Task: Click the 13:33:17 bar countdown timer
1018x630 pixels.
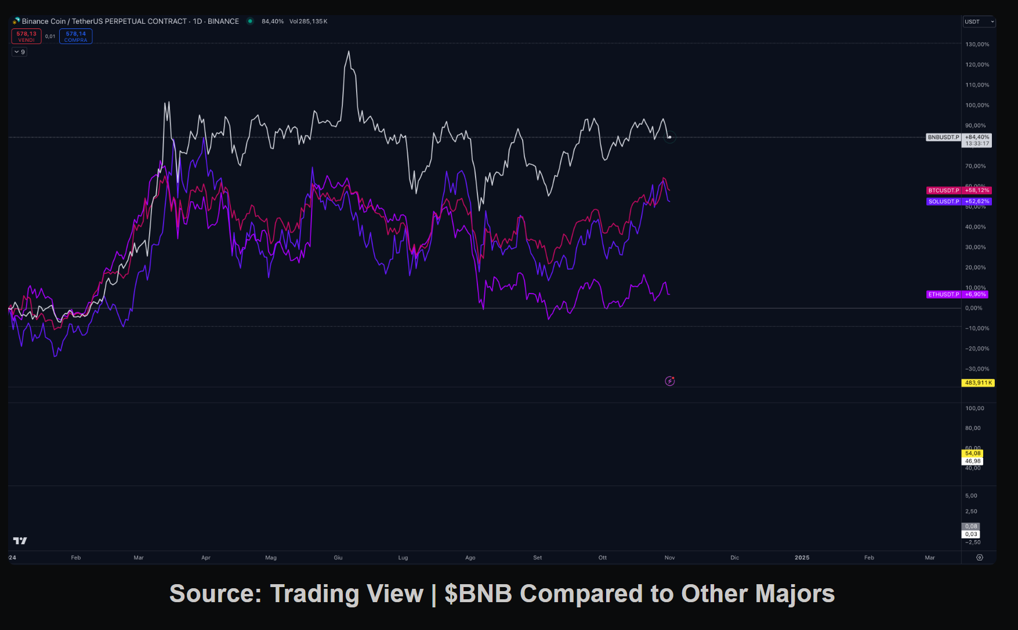Action: (x=977, y=144)
